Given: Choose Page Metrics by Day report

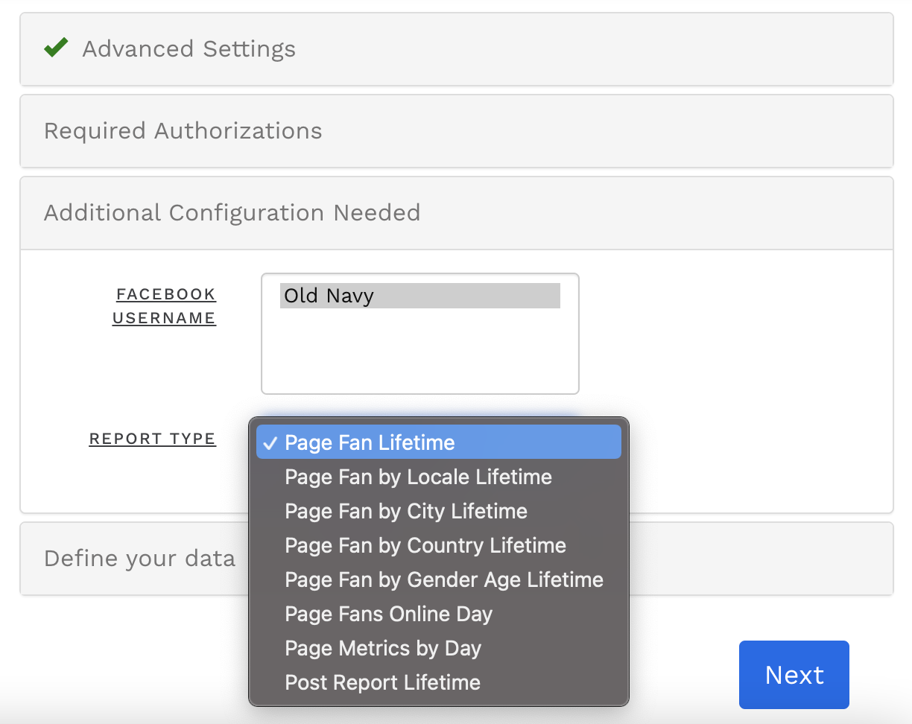Looking at the screenshot, I should click(x=383, y=648).
